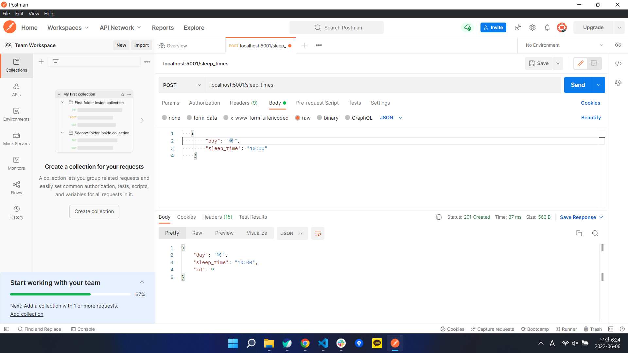Open the collections view options ellipsis menu
The image size is (628, 353).
(x=147, y=62)
